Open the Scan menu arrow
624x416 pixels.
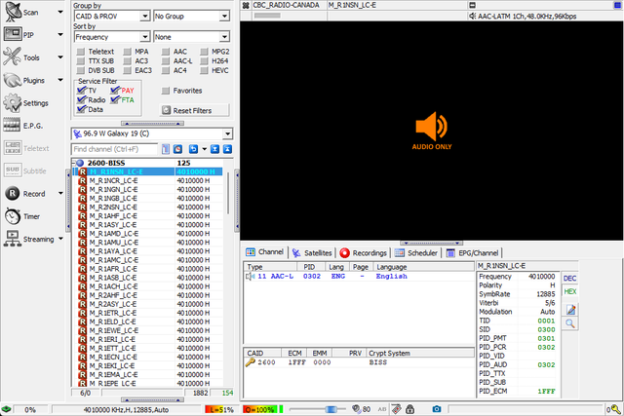click(x=60, y=12)
